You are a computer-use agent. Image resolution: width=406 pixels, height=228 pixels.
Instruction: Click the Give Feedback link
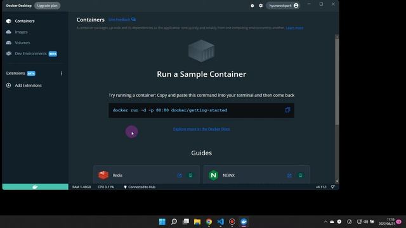click(x=122, y=20)
